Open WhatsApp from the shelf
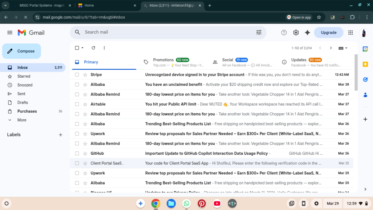This screenshot has height=210, width=373. tap(186, 203)
